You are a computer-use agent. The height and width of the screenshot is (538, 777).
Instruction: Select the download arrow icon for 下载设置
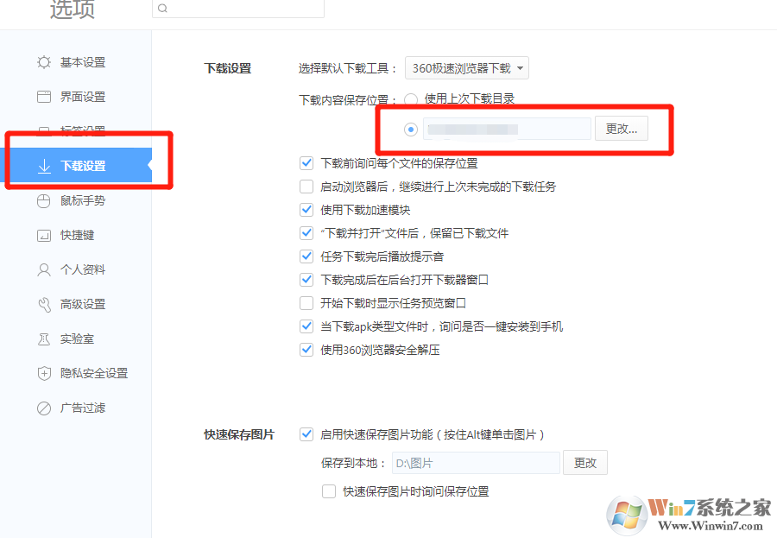click(x=45, y=166)
